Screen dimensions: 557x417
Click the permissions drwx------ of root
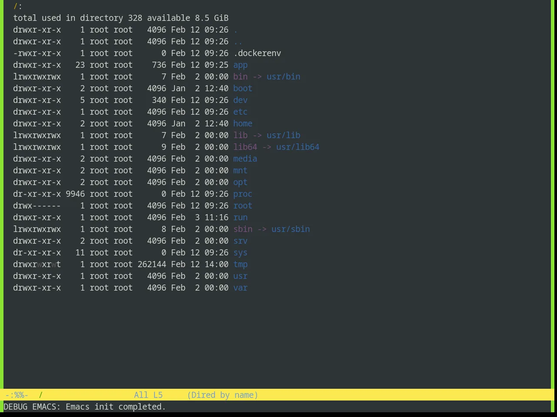pos(37,206)
